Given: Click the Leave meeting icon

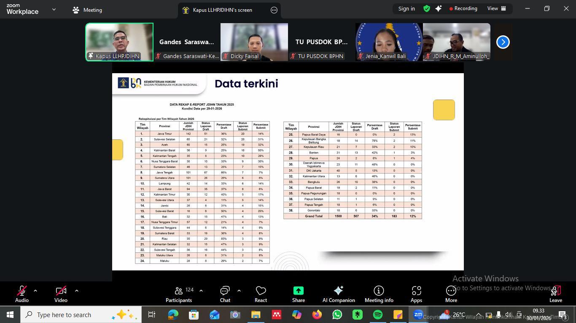Looking at the screenshot, I should pyautogui.click(x=555, y=291).
